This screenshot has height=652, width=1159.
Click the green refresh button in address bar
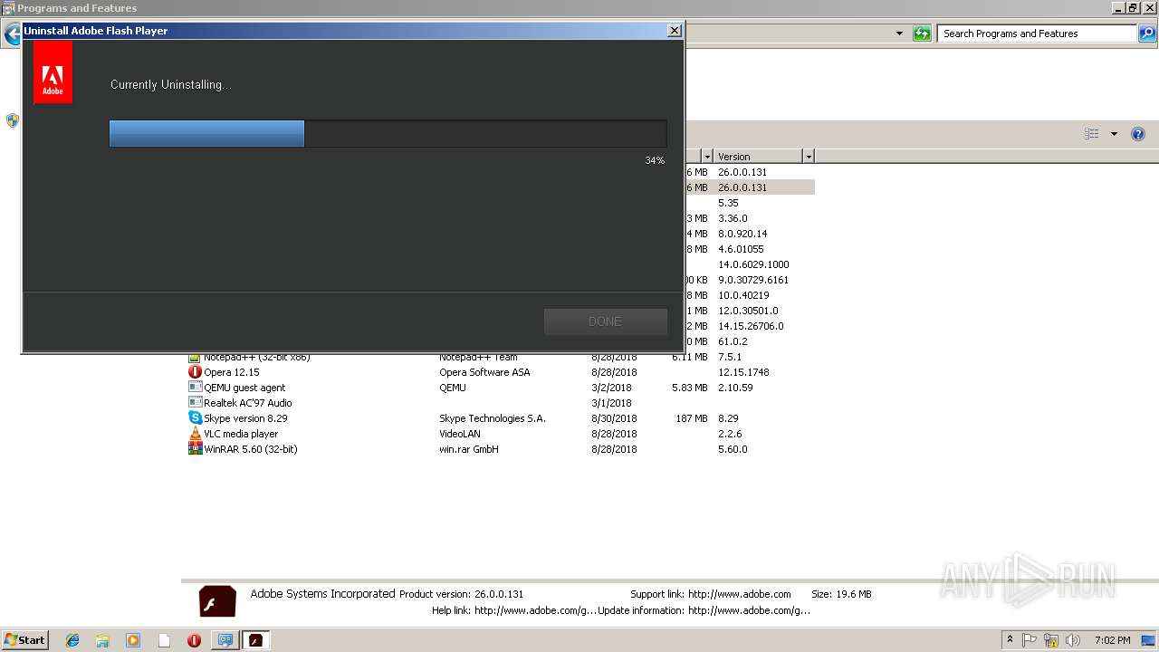point(922,34)
